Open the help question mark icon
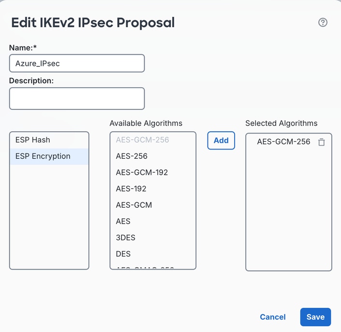 tap(323, 22)
